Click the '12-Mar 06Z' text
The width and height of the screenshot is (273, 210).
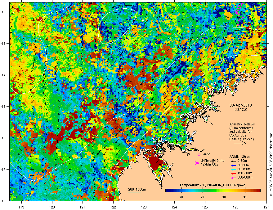click(209, 164)
